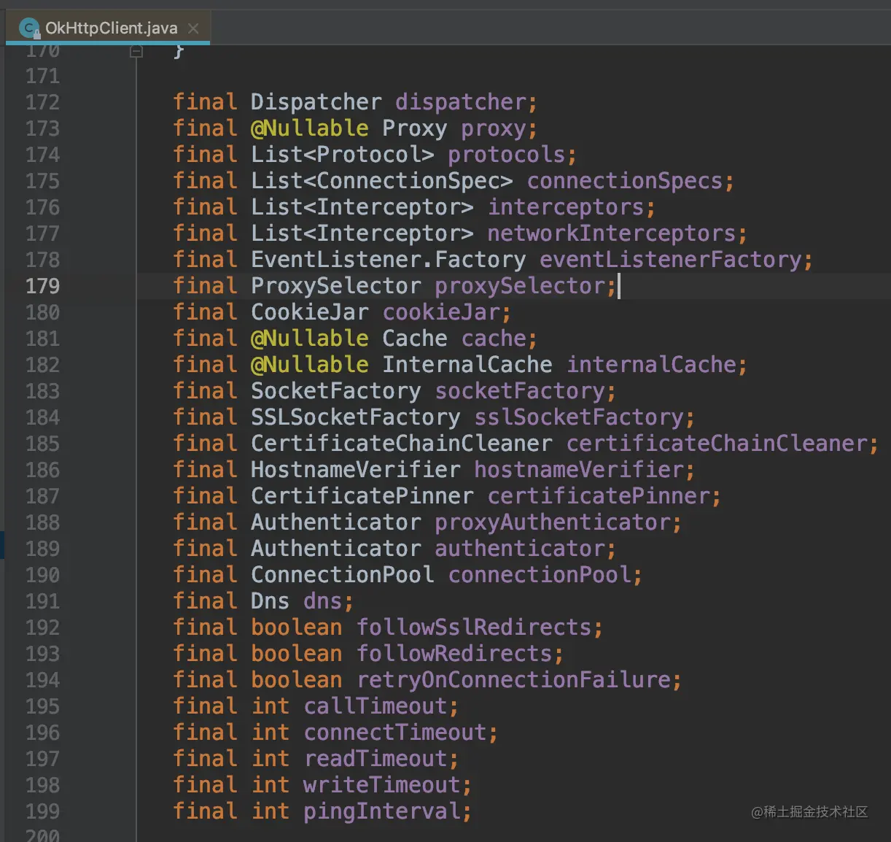Click the 'followSslRedirects' field name

coord(474,627)
